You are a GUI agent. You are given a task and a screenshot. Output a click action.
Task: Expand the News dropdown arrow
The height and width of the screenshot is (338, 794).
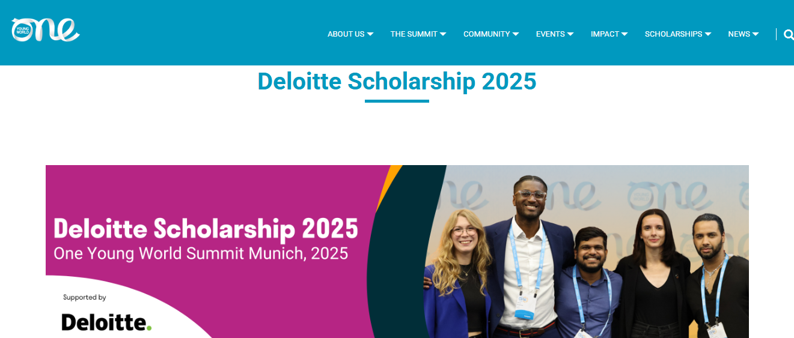tap(756, 34)
